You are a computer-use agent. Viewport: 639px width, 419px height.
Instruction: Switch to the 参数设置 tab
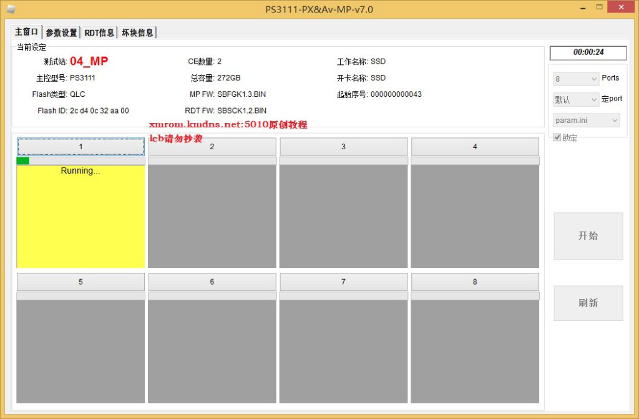pos(61,32)
